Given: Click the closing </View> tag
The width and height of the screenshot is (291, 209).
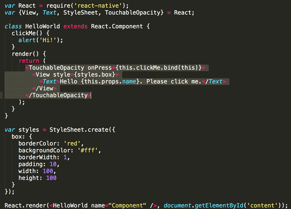Looking at the screenshot, I should tap(44, 88).
